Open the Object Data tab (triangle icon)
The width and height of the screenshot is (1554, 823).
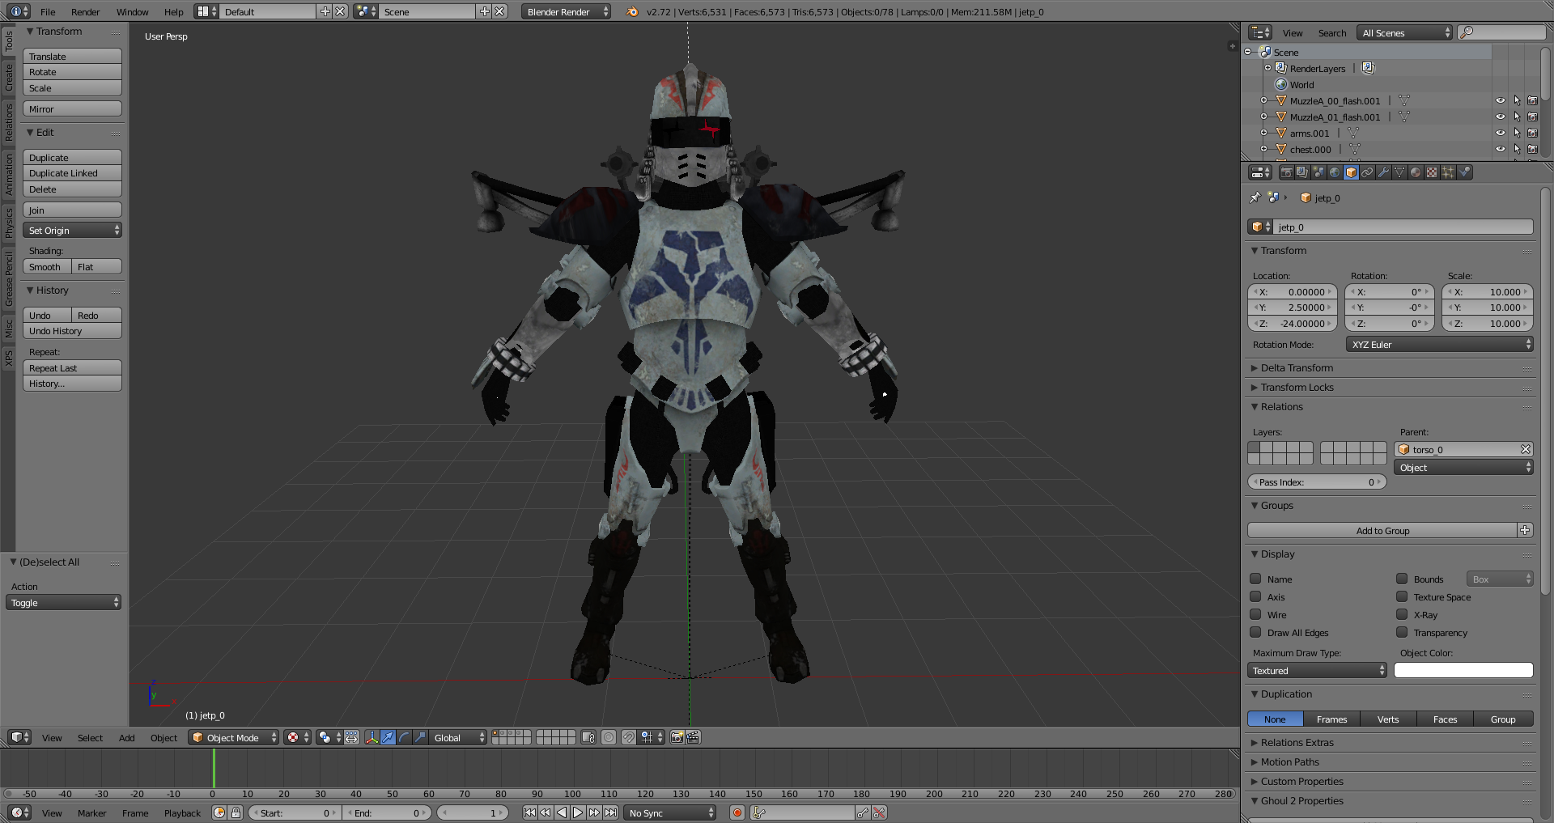click(x=1399, y=172)
